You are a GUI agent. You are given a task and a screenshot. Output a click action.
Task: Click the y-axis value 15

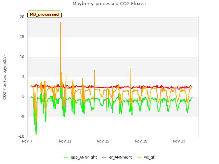[22, 37]
